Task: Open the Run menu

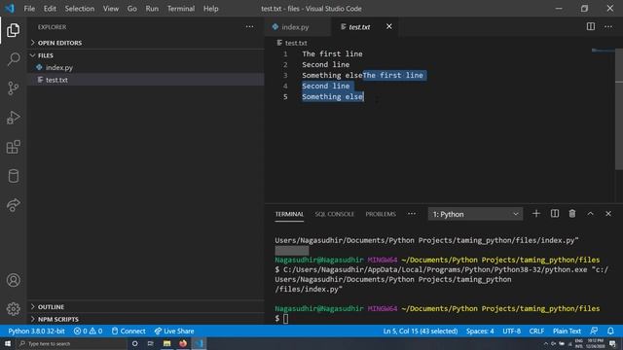Action: coord(152,9)
